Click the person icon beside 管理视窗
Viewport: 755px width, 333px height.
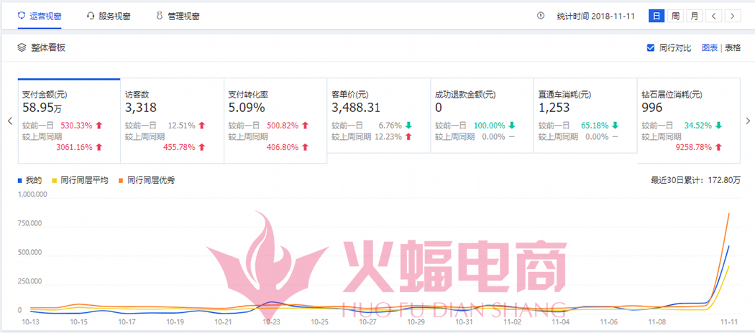[160, 16]
